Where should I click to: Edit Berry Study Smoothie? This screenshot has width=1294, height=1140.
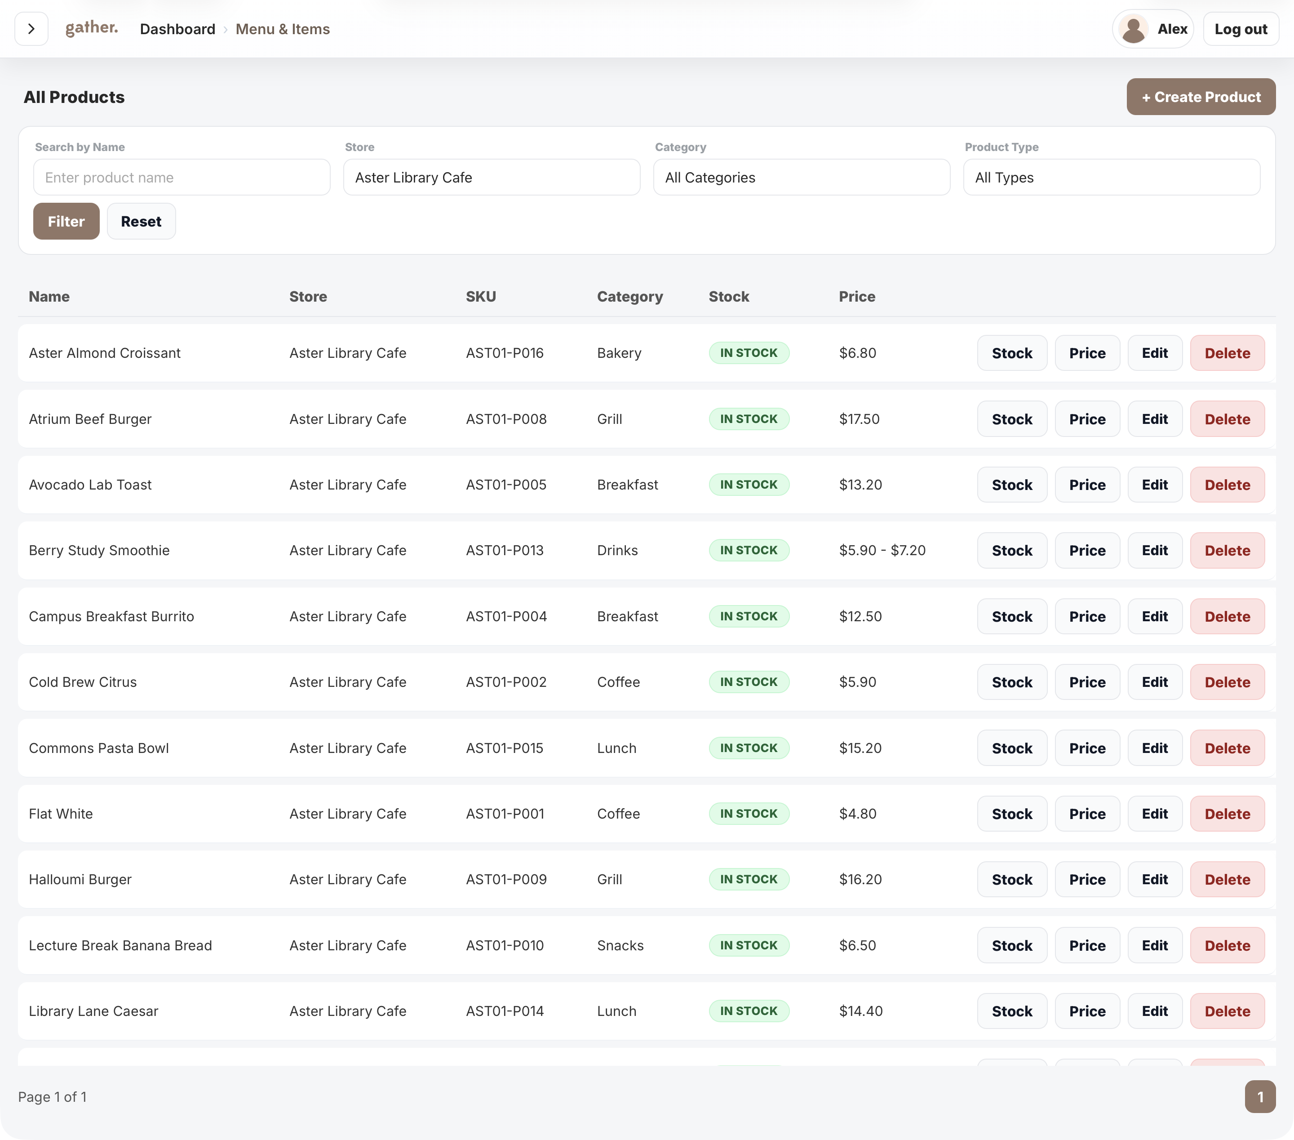tap(1155, 551)
